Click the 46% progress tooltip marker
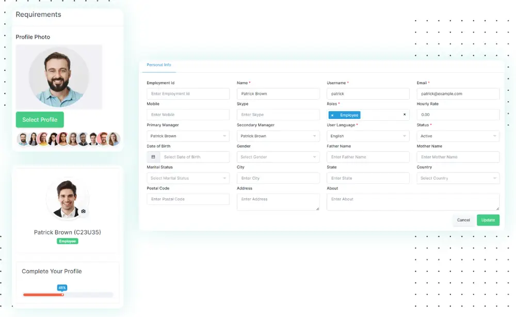 tap(62, 288)
